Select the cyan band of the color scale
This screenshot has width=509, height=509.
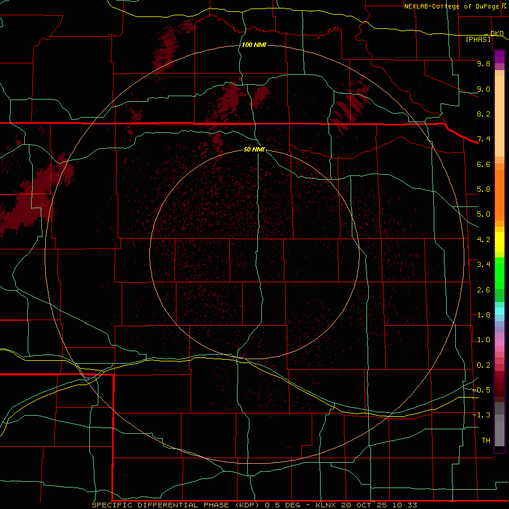pyautogui.click(x=499, y=311)
